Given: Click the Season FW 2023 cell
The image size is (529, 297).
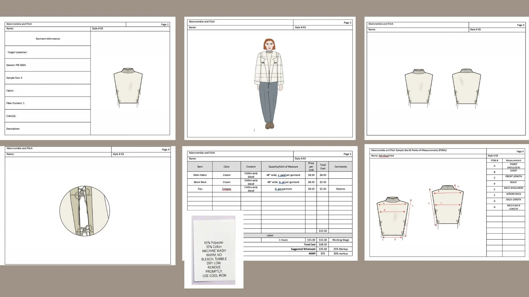Looking at the screenshot, I should coord(47,65).
